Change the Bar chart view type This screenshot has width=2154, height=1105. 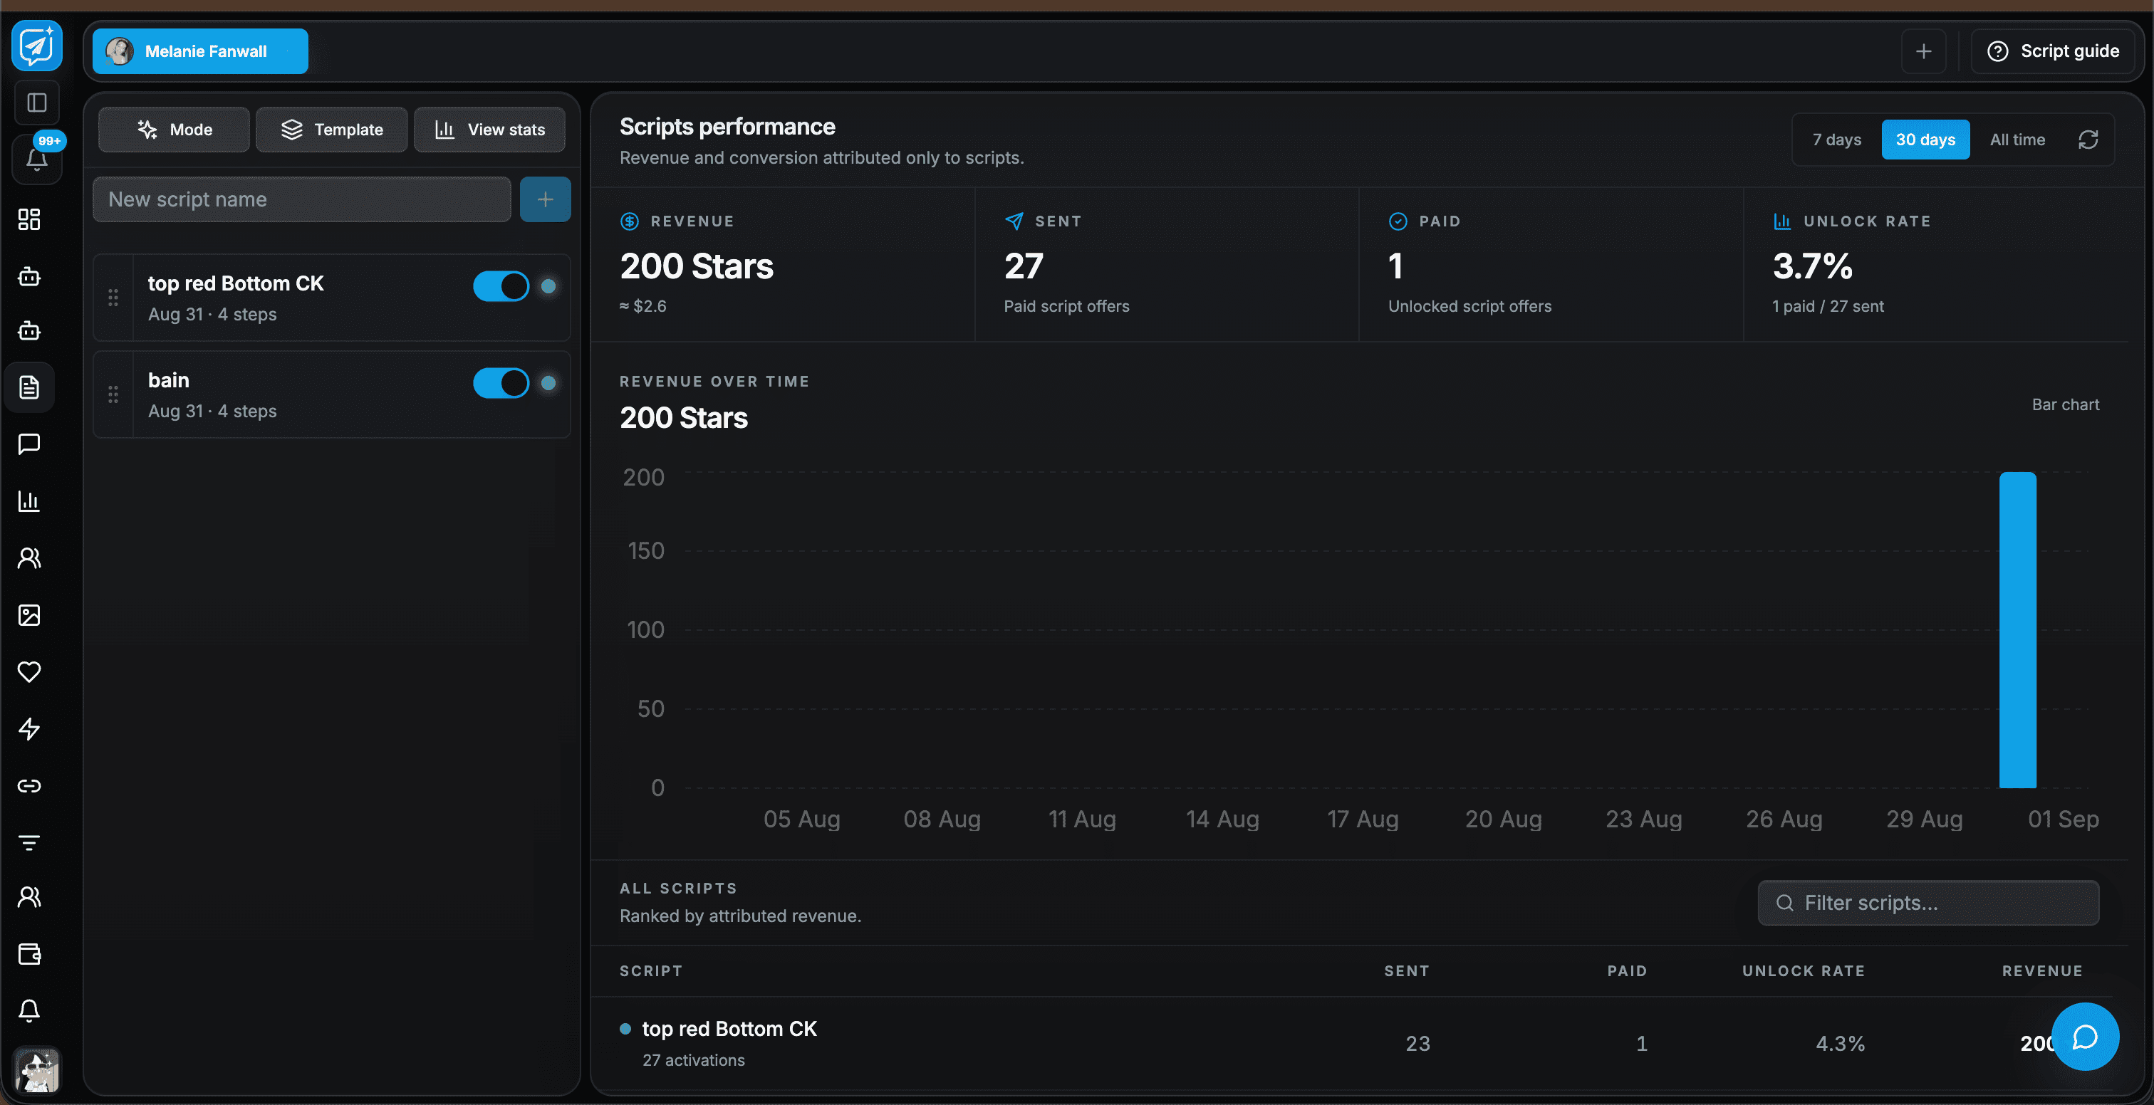click(2066, 404)
